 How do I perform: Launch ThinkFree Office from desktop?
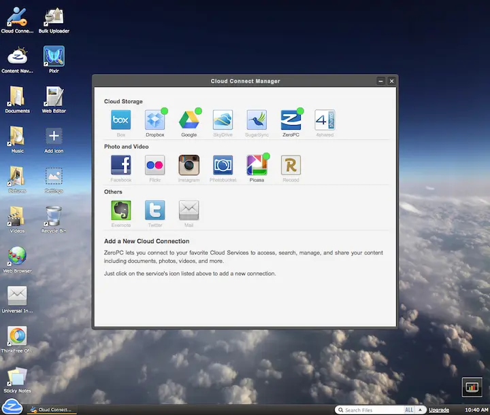(x=17, y=339)
